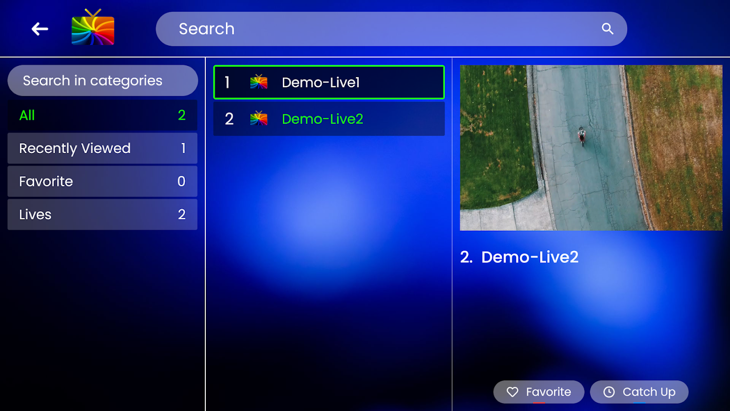
Task: Open the Catch Up button
Action: (x=639, y=392)
